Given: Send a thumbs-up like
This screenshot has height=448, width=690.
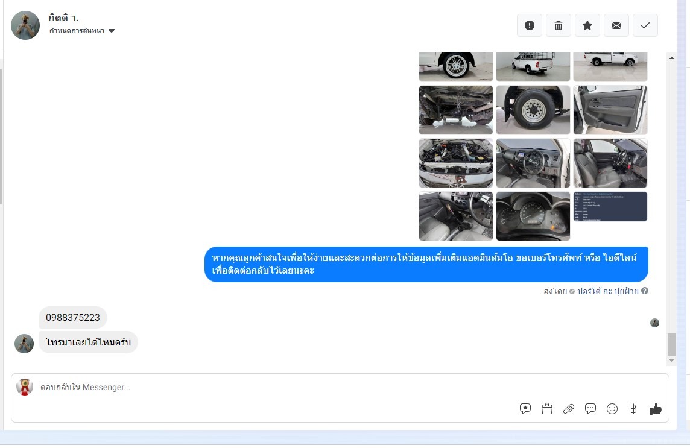Looking at the screenshot, I should pyautogui.click(x=655, y=409).
